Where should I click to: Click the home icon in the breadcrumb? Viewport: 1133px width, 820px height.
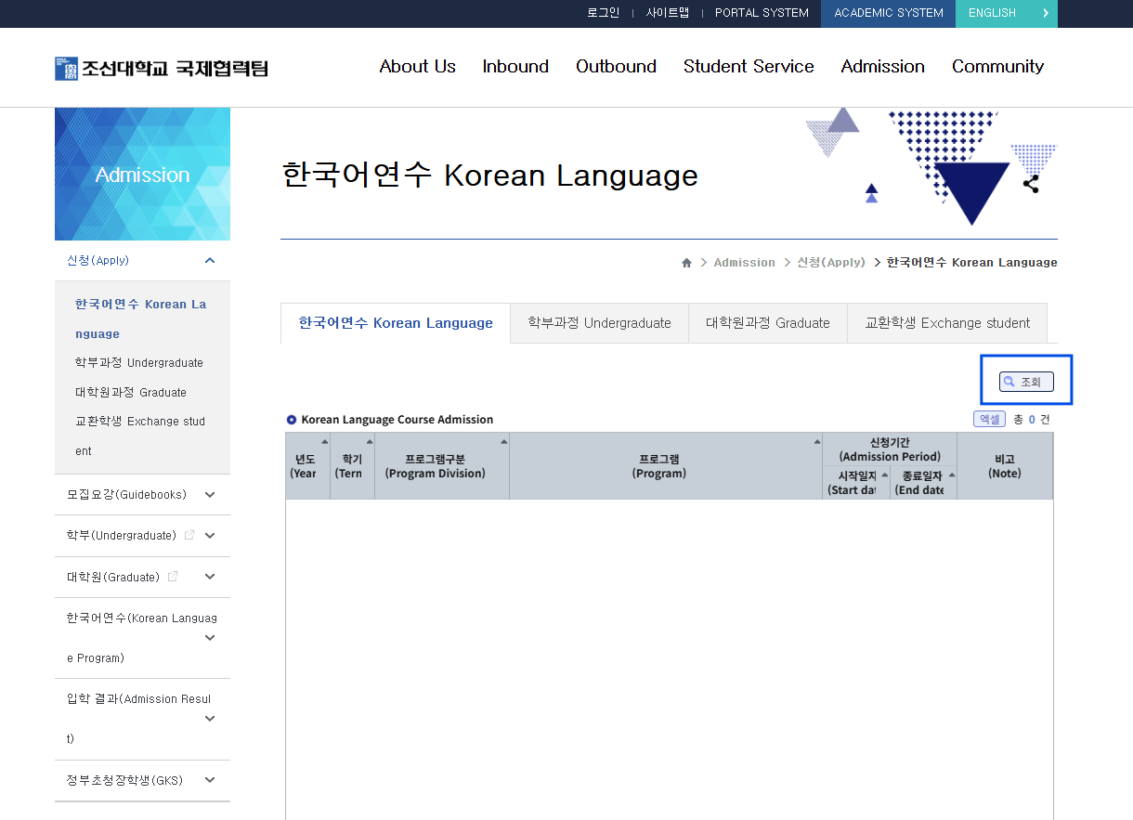(686, 263)
